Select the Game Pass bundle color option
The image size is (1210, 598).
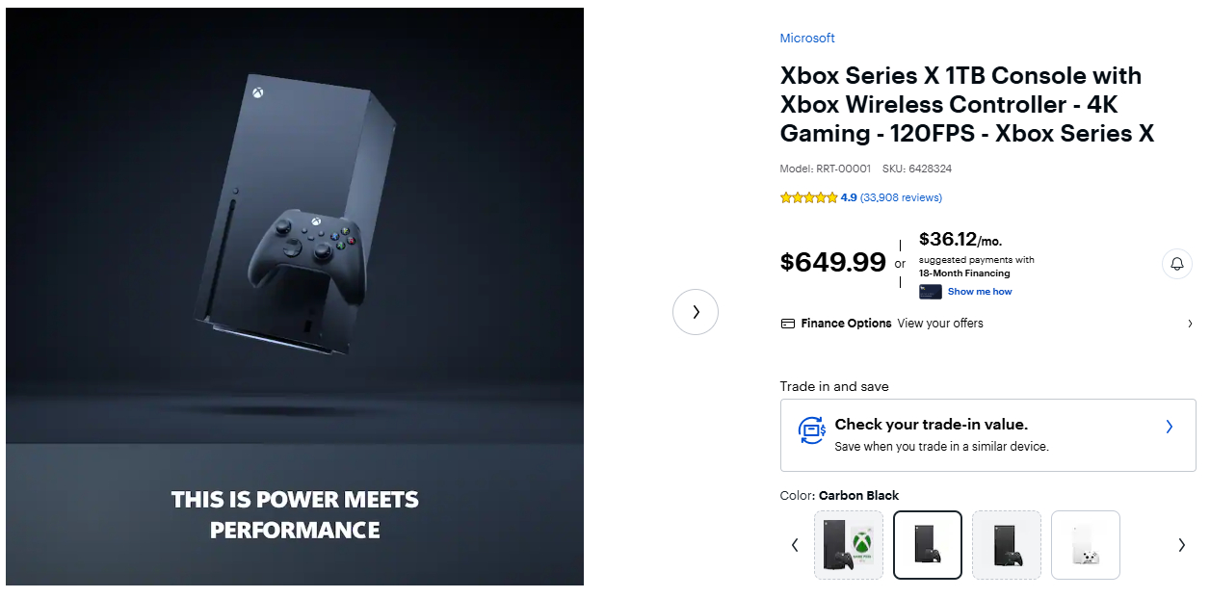[x=849, y=545]
